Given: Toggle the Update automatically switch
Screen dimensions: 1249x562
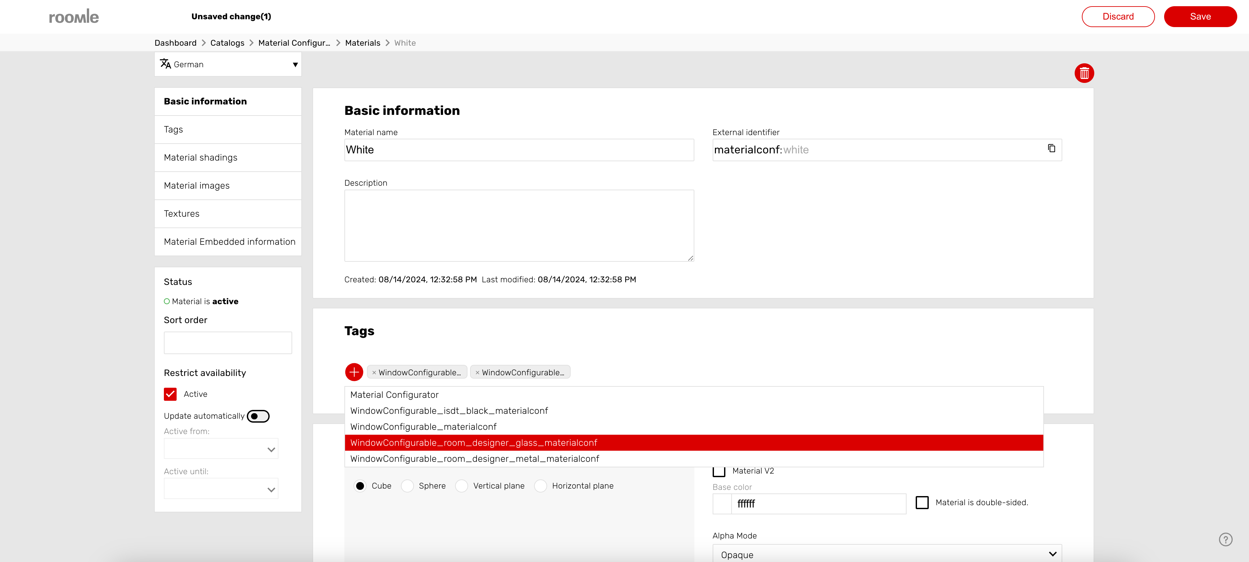Looking at the screenshot, I should [x=258, y=416].
